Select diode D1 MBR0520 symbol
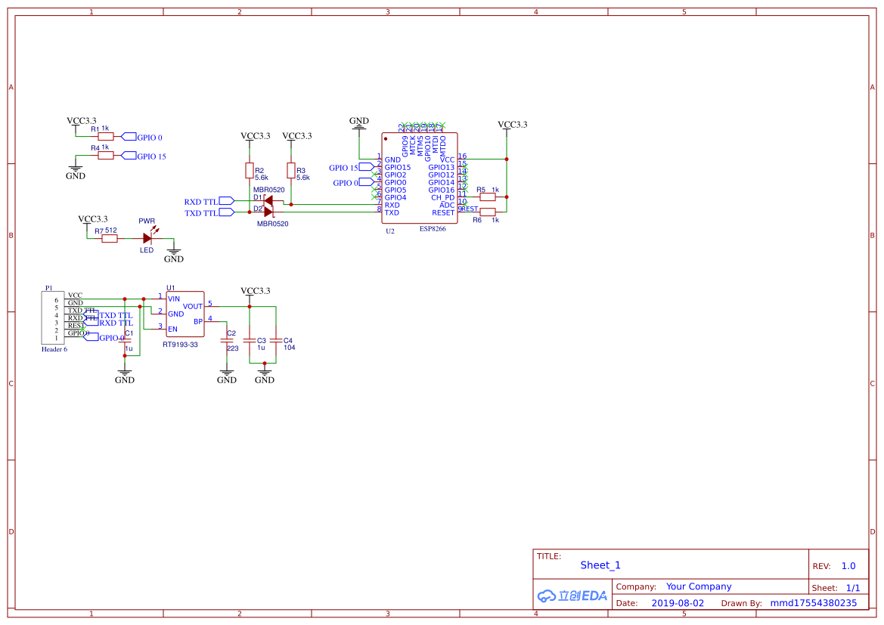 pyautogui.click(x=268, y=200)
